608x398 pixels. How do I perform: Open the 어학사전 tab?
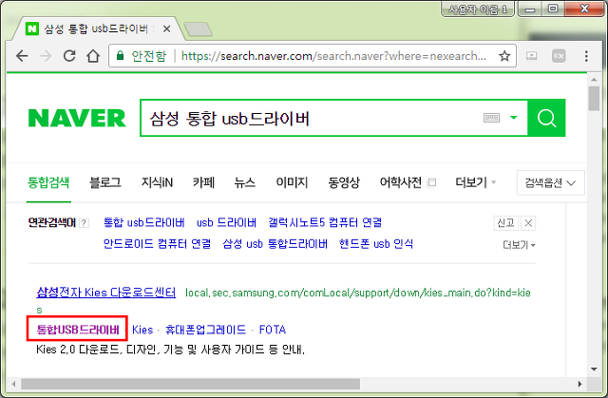pyautogui.click(x=401, y=182)
